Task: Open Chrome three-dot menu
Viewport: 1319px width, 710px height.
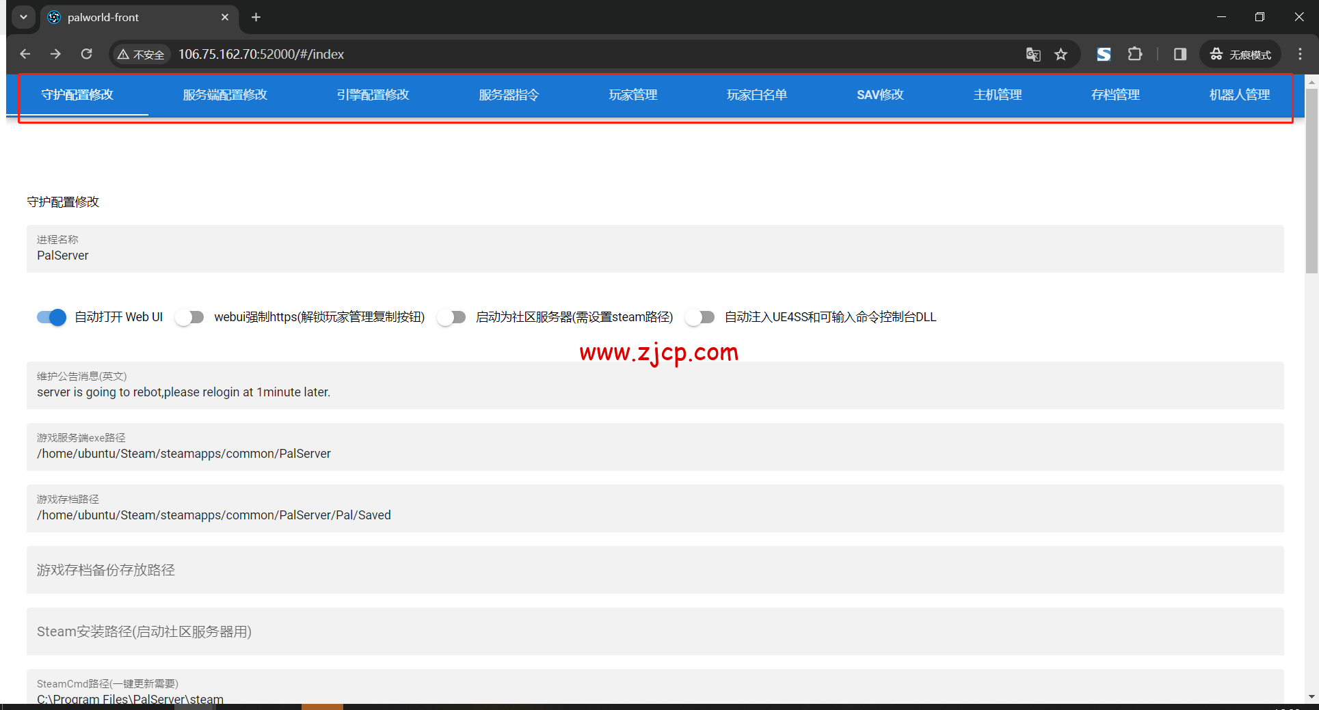Action: click(x=1300, y=54)
